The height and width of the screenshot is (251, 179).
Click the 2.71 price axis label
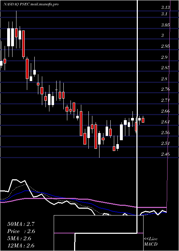165,100
